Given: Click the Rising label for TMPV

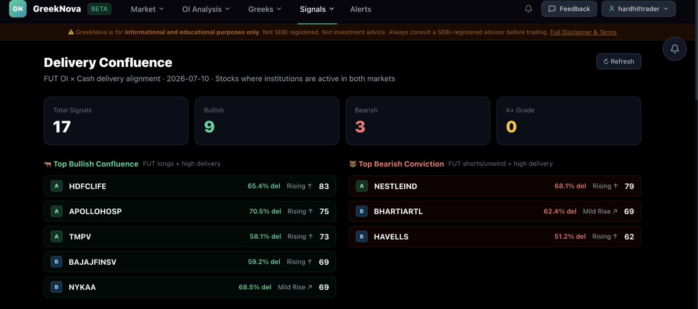Looking at the screenshot, I should (300, 236).
